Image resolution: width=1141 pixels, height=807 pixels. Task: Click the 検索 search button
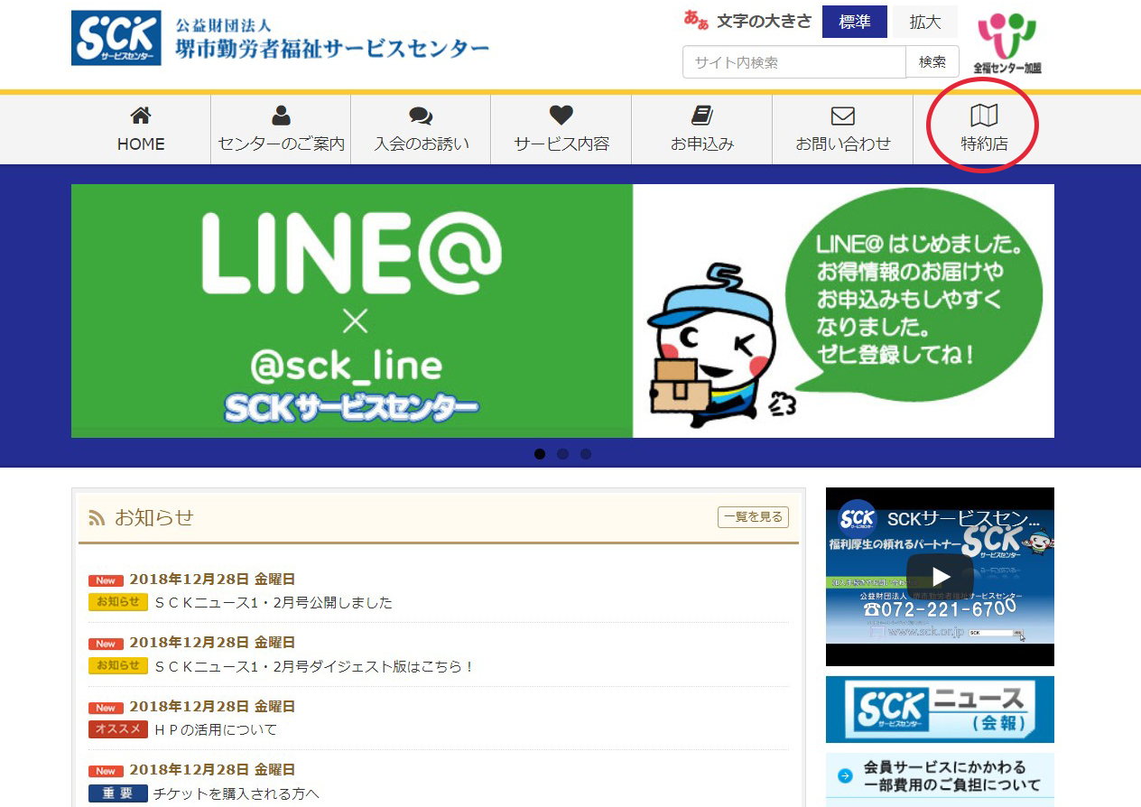point(932,62)
